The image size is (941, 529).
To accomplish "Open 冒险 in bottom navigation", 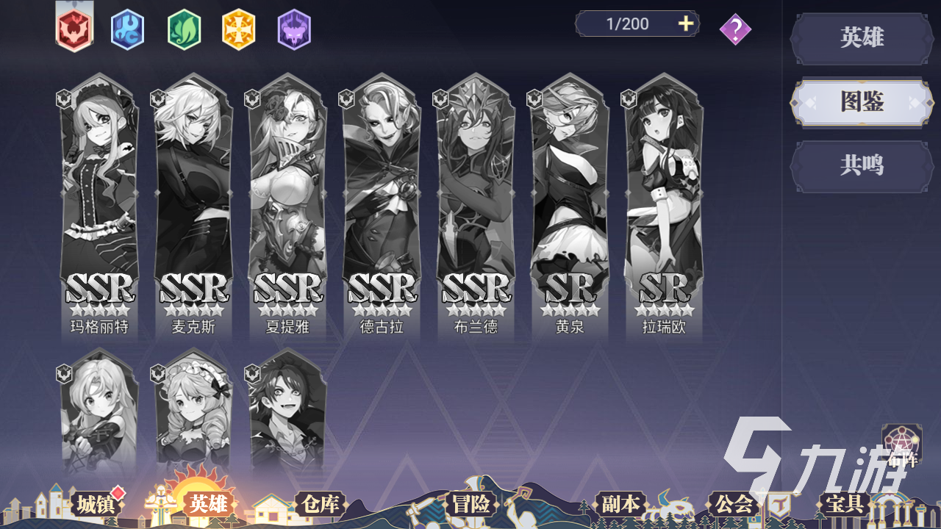I will coord(471,504).
